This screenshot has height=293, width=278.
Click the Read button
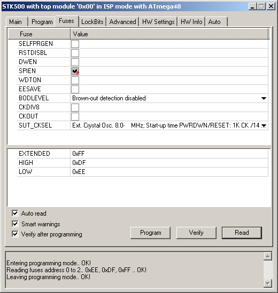[x=242, y=233]
